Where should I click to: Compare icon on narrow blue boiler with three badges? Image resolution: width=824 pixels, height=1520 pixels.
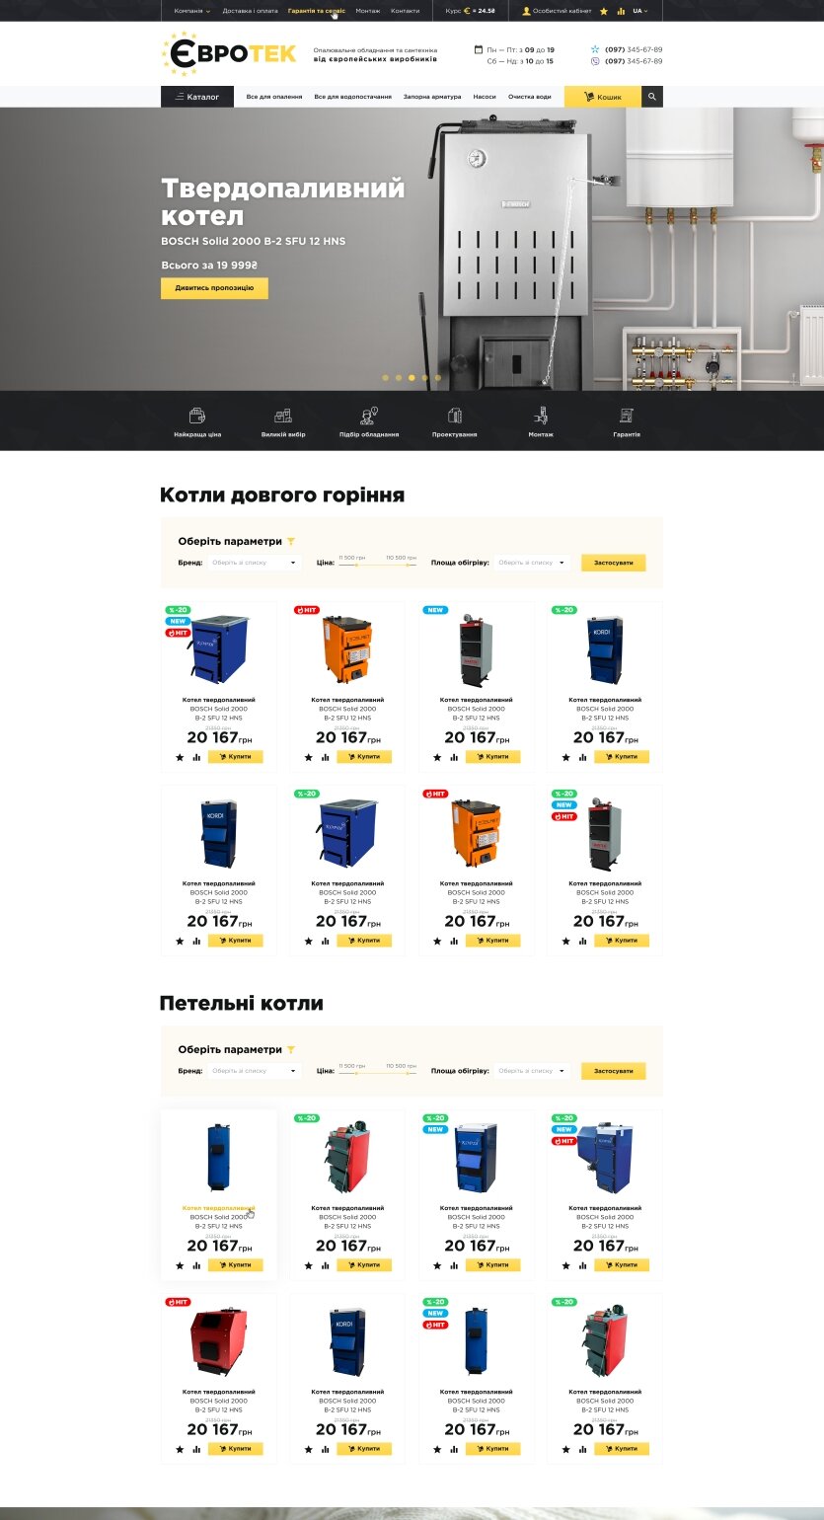click(x=455, y=1449)
